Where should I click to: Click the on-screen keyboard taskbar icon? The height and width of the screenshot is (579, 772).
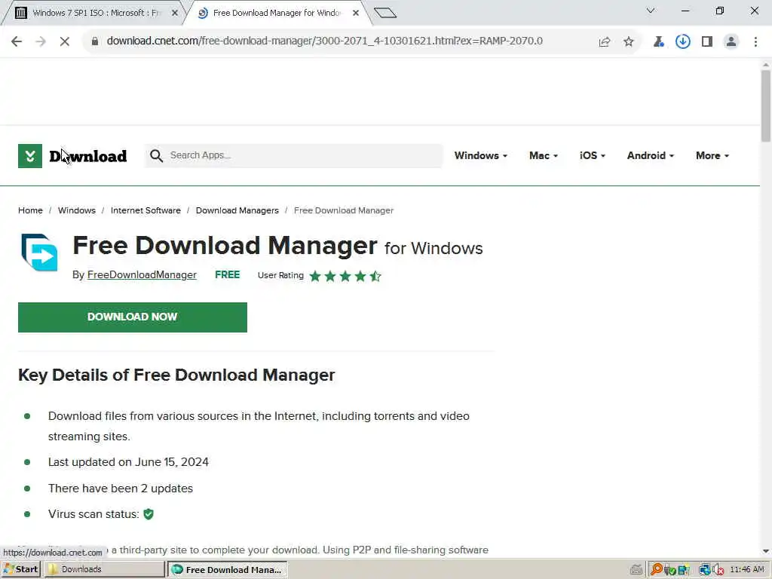pyautogui.click(x=636, y=570)
